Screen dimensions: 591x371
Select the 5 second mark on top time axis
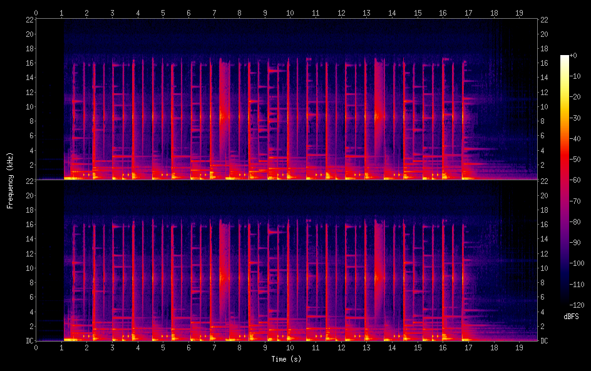click(163, 13)
